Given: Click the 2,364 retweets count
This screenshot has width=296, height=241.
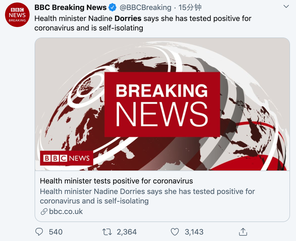Looking at the screenshot, I should (x=127, y=232).
